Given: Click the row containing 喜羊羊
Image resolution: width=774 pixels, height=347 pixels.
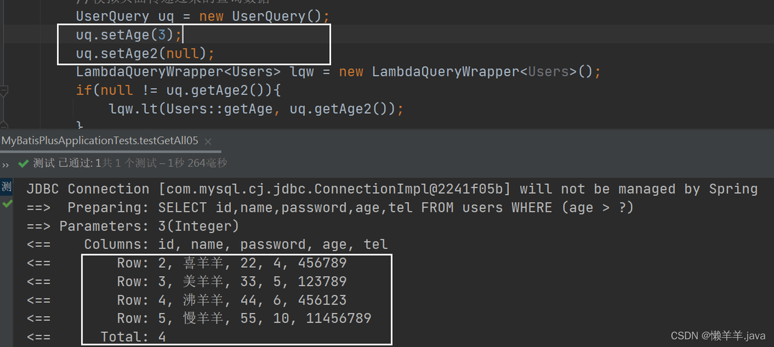Looking at the screenshot, I should point(232,263).
